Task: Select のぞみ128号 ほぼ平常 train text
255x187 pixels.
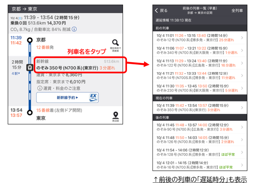Action: [x=196, y=155]
